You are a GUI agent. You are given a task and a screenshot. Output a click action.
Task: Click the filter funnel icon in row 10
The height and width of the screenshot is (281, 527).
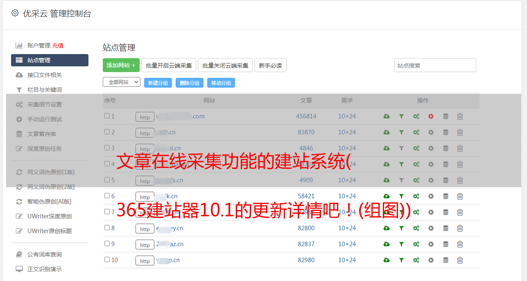401,260
